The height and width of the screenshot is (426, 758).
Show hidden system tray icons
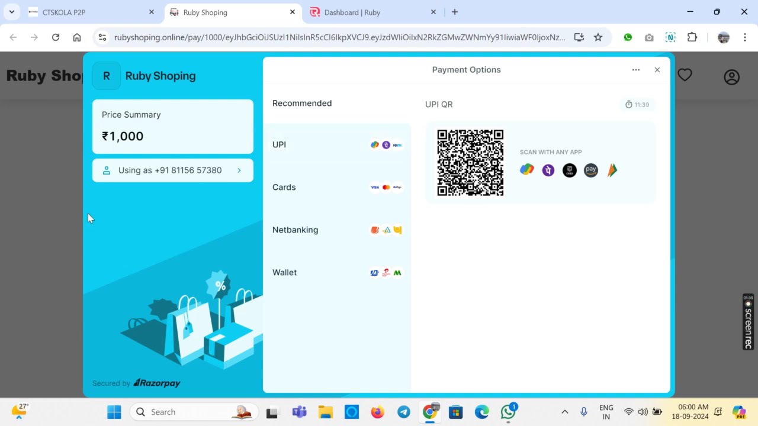click(564, 412)
